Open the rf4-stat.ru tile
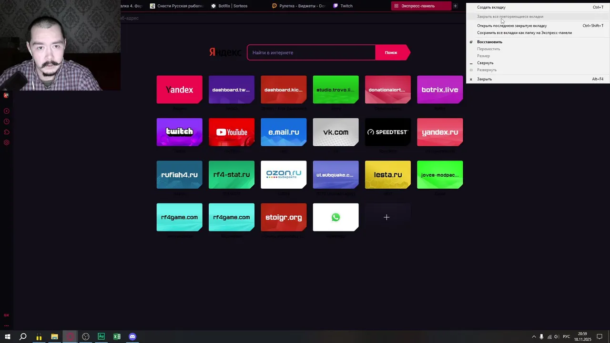Image resolution: width=610 pixels, height=343 pixels. coord(231,175)
